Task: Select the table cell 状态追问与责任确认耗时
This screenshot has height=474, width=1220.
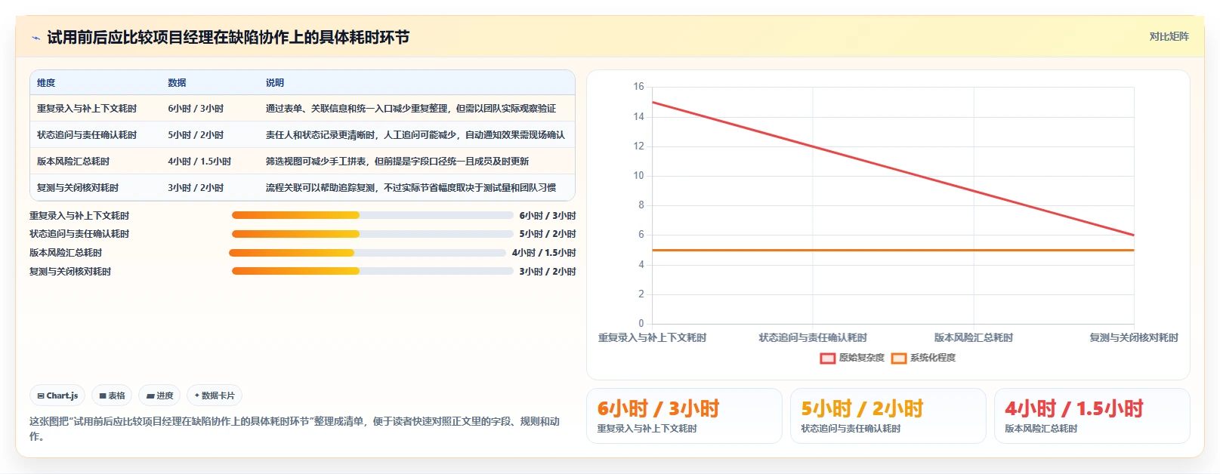Action: [87, 135]
